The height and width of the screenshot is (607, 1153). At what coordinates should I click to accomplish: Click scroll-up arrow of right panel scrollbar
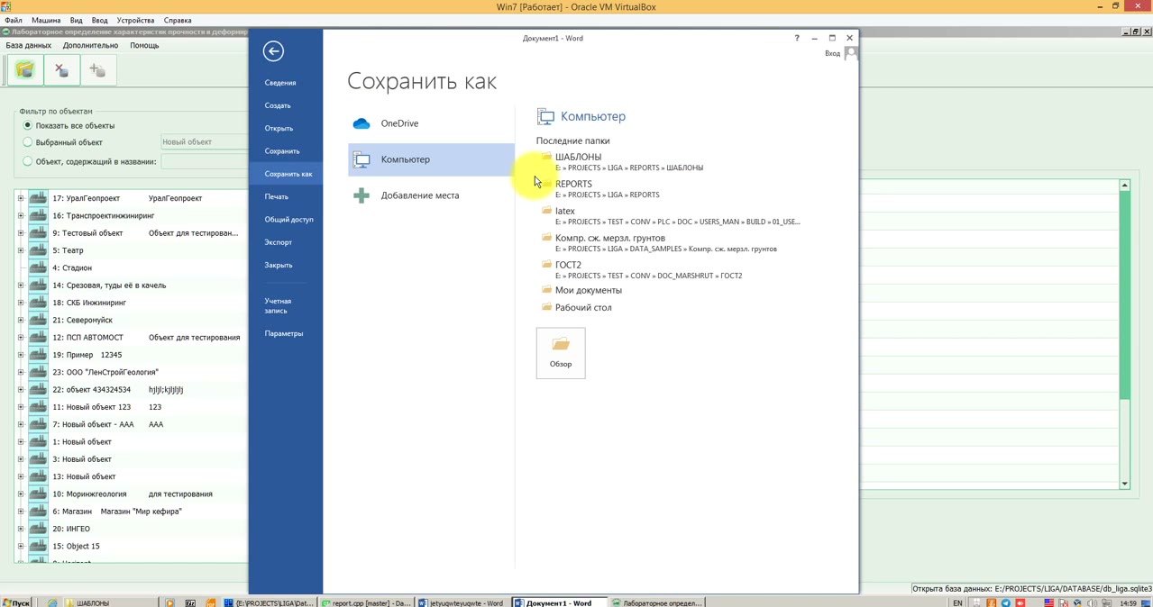click(1124, 185)
